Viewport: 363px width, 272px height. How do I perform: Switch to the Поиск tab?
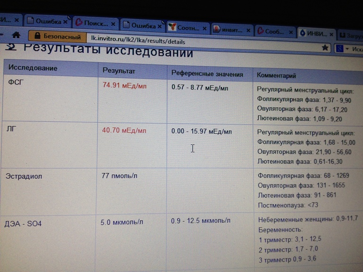pos(96,23)
